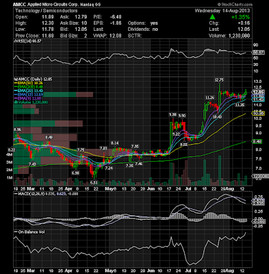269x274 pixels.
Task: Click the Low value 11.78
Action: [x=48, y=29]
